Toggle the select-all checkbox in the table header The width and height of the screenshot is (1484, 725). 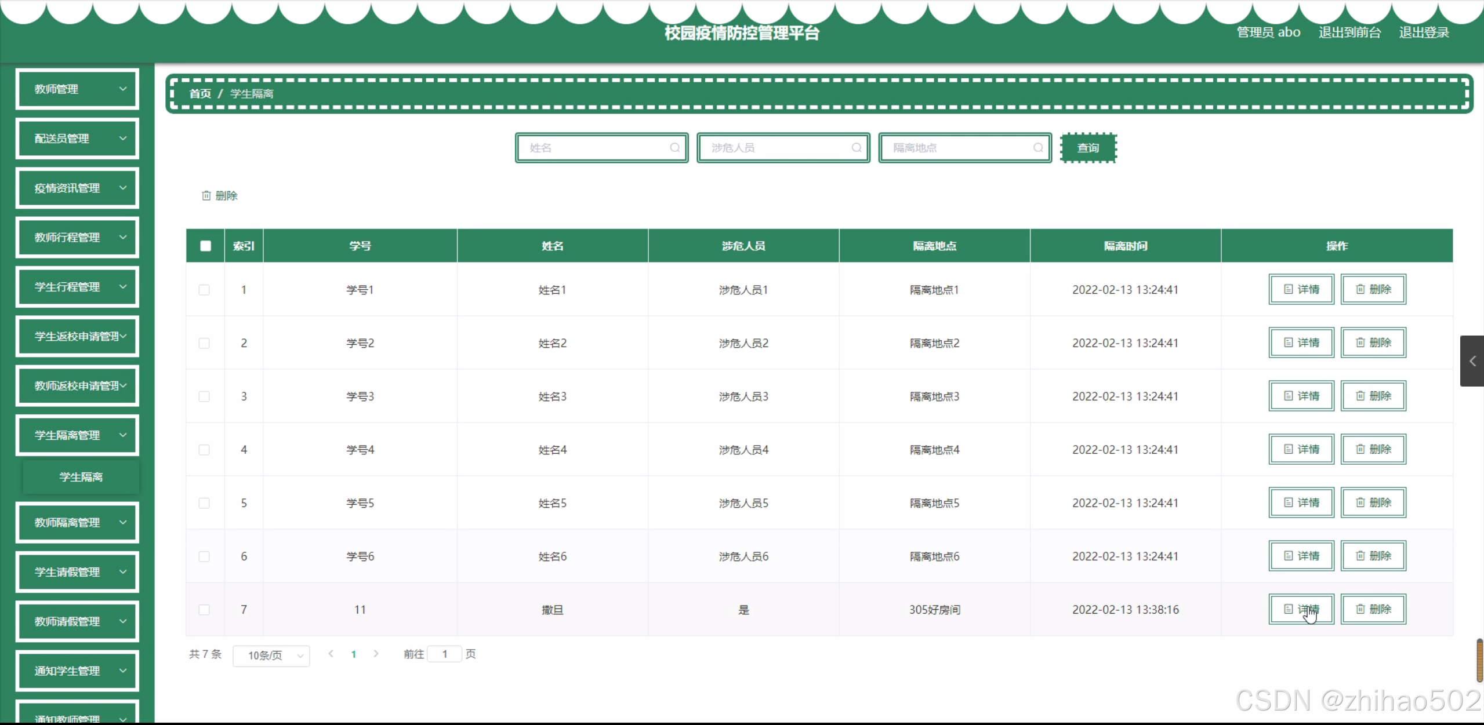[x=205, y=246]
